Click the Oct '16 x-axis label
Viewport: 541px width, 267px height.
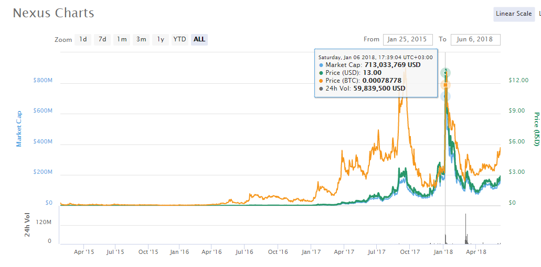click(x=278, y=252)
